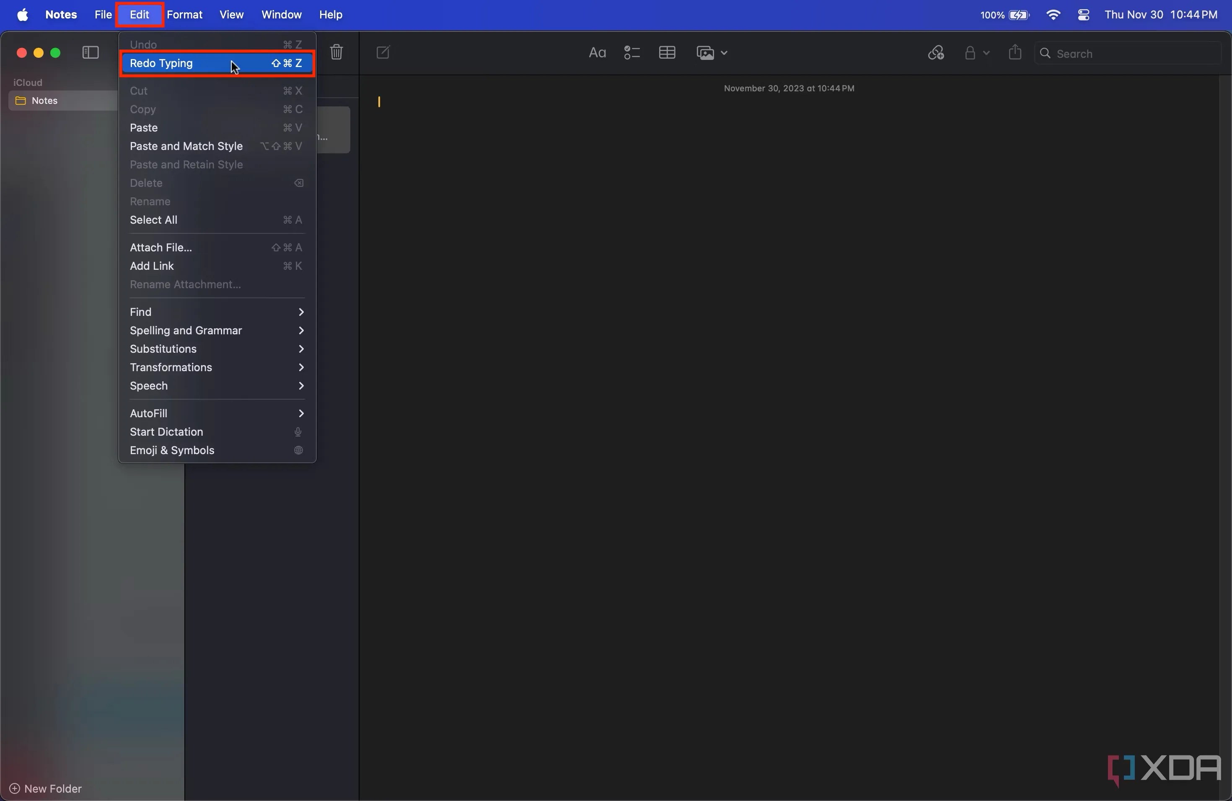This screenshot has width=1232, height=801.
Task: Click the collaboration link icon
Action: [935, 53]
